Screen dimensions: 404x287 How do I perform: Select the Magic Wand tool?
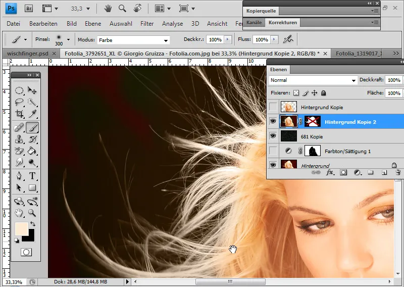[32, 102]
